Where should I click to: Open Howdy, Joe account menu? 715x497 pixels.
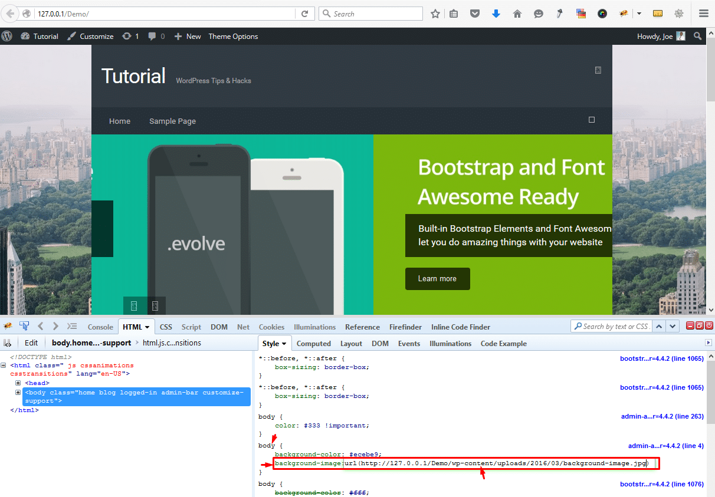tap(661, 37)
